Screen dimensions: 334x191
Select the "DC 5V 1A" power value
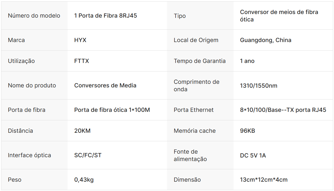[x=253, y=156]
